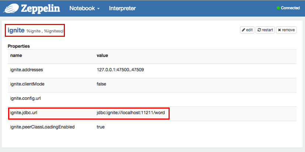Go to the Interpreter page
This screenshot has width=305, height=152.
122,8
